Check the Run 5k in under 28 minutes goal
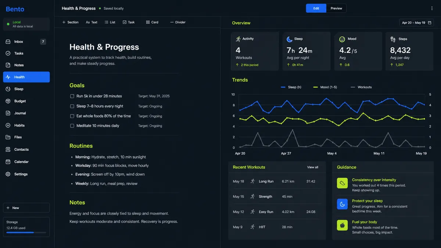441x248 pixels. tap(72, 96)
